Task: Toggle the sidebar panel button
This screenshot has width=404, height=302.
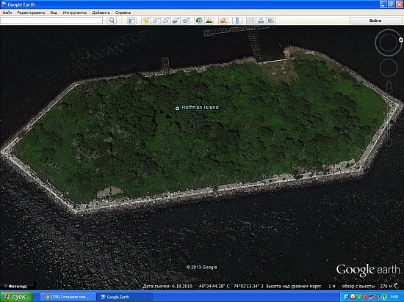Action: 131,21
